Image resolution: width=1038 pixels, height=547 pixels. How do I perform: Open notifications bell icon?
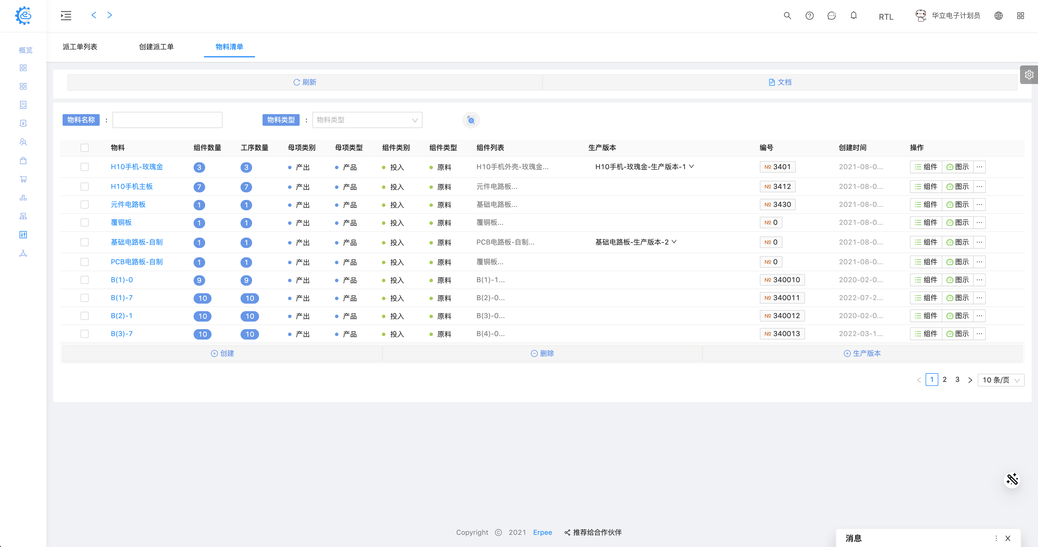pos(853,16)
